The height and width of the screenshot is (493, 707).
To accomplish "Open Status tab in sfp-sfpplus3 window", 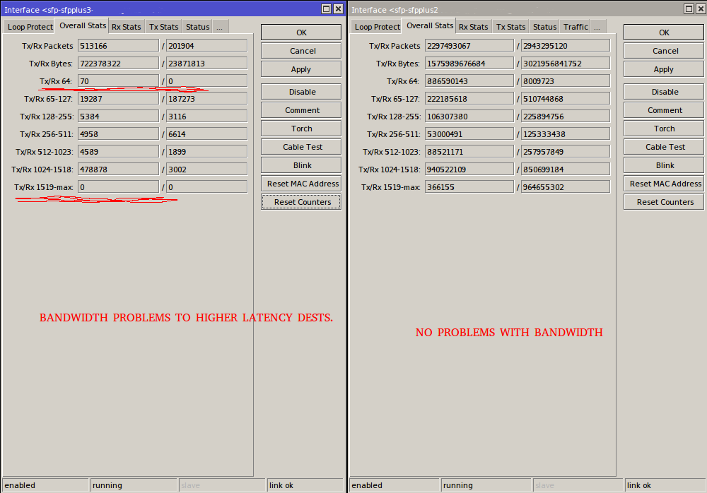I will tap(197, 27).
